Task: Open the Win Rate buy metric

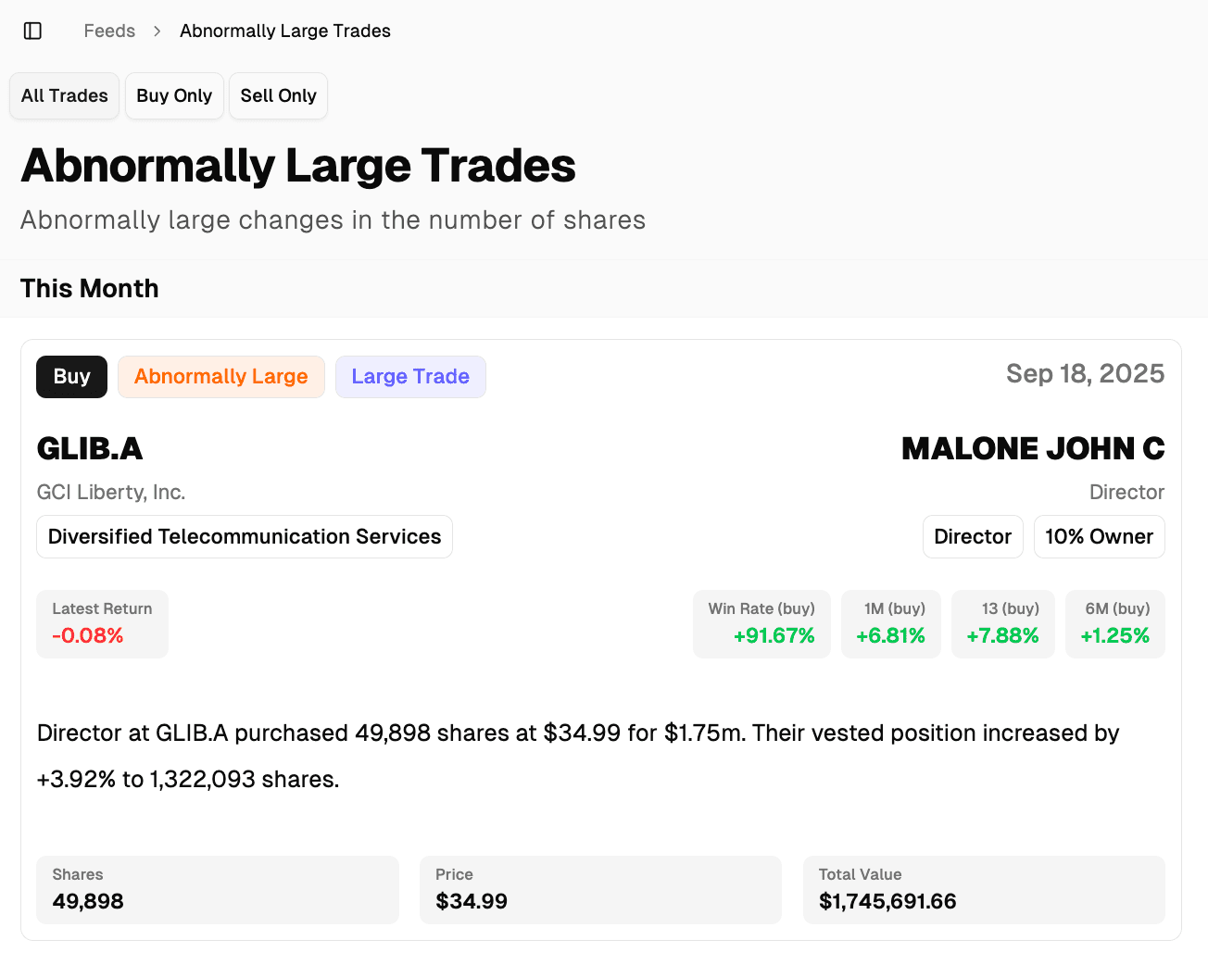Action: (x=761, y=623)
